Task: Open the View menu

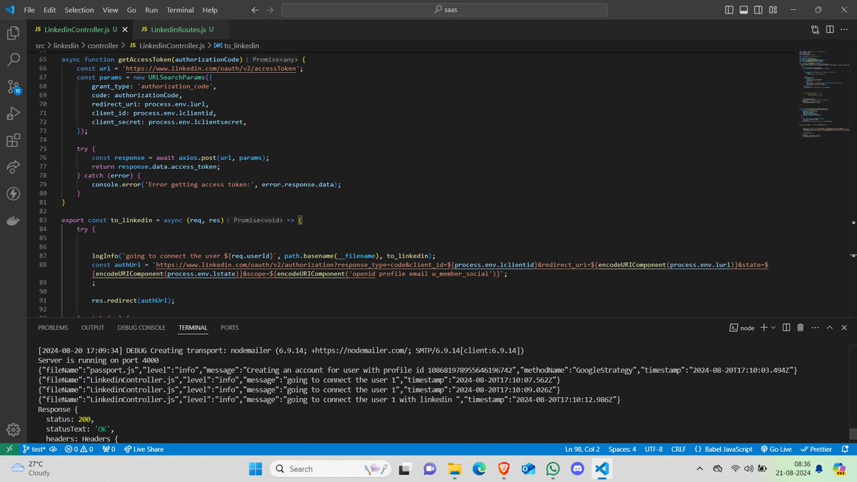Action: click(110, 10)
